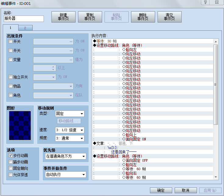Click the 删除事件页 button
The image size is (224, 196).
[x=143, y=17]
